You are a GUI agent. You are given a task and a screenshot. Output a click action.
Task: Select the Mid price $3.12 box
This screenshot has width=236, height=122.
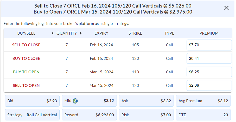click(89, 101)
